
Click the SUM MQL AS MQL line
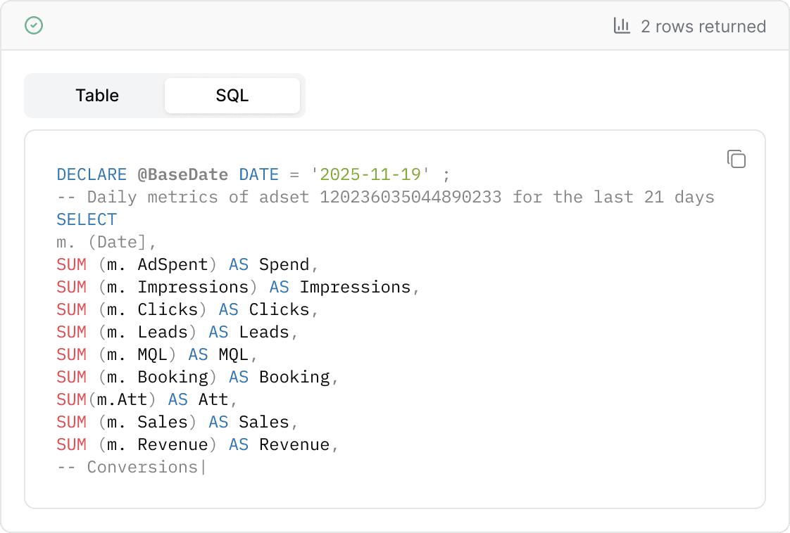(157, 354)
